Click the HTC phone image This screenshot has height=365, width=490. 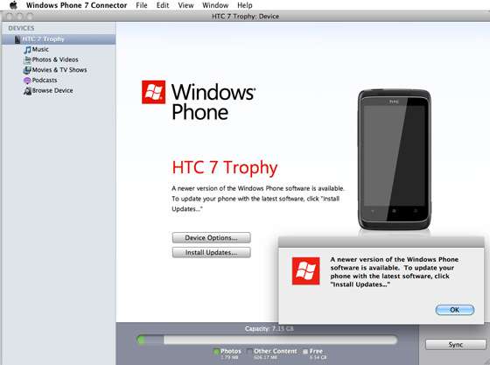point(395,159)
